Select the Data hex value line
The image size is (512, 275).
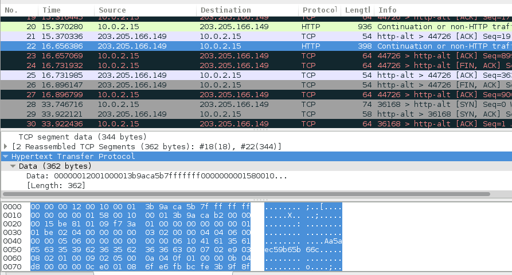click(157, 176)
